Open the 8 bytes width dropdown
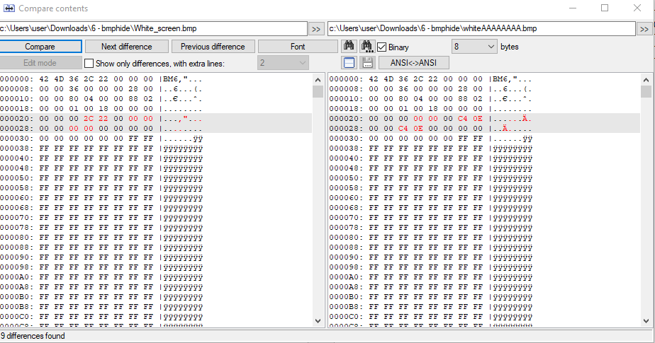 pyautogui.click(x=474, y=47)
